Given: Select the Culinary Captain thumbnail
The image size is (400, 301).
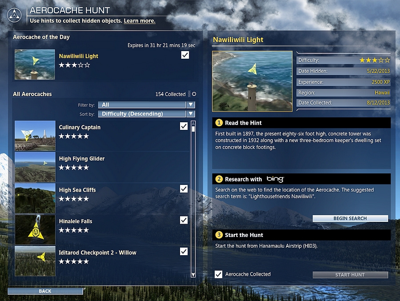Looking at the screenshot, I should 35,136.
